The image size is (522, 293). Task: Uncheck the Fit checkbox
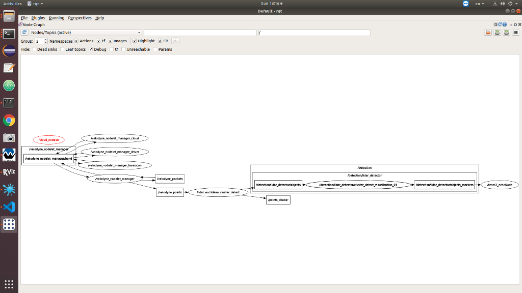(x=160, y=41)
